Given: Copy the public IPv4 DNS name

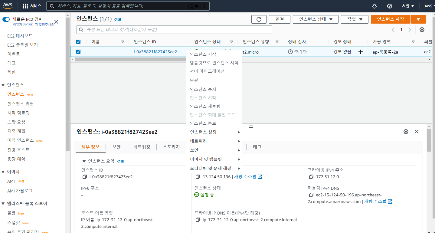Looking at the screenshot, I should click(x=311, y=195).
